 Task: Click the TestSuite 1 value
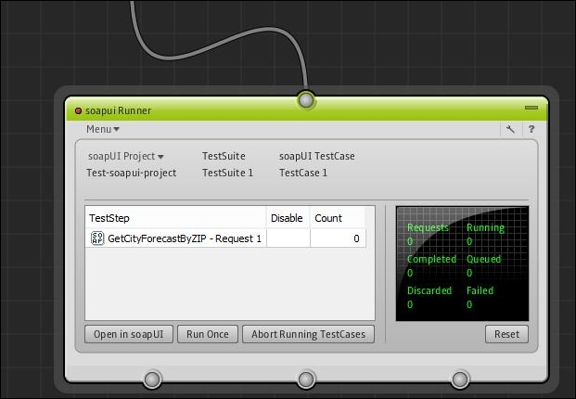(228, 173)
